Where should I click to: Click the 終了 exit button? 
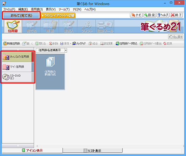tap(176, 15)
